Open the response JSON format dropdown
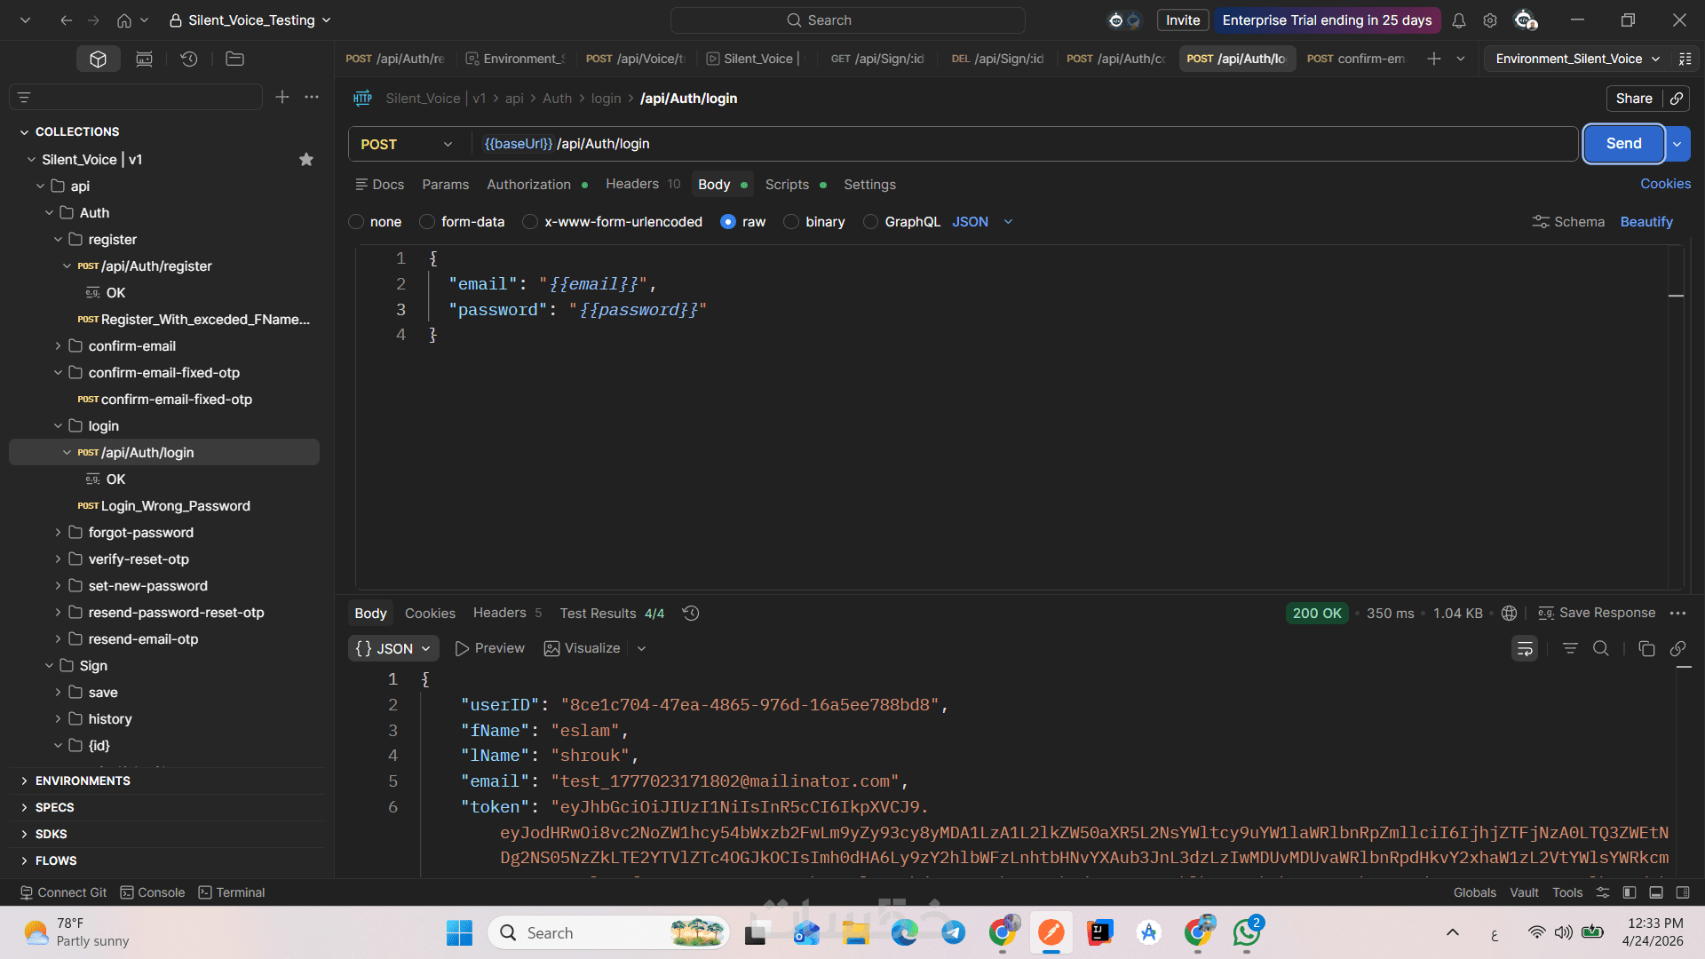This screenshot has height=959, width=1705. click(x=393, y=649)
